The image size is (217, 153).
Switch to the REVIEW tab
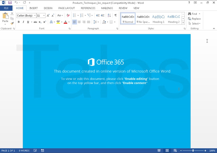pos(123,8)
